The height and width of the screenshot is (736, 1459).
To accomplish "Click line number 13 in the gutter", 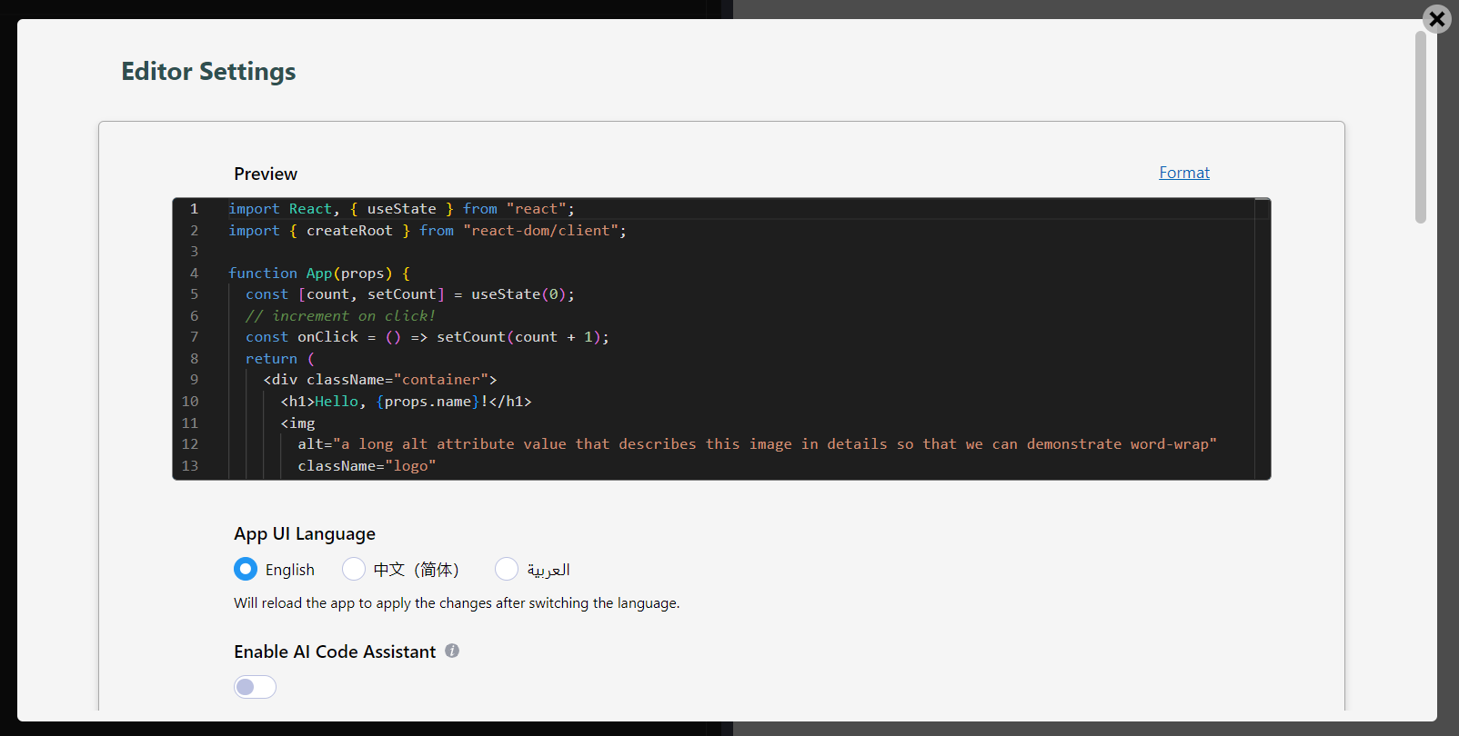I will [190, 466].
